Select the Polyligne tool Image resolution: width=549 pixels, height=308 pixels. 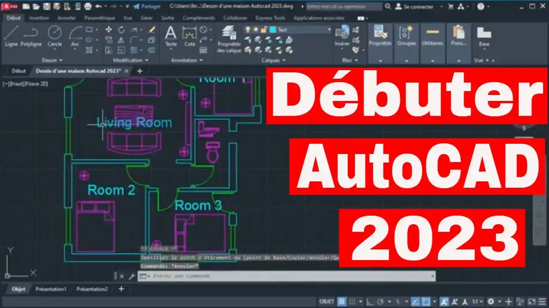(x=30, y=33)
